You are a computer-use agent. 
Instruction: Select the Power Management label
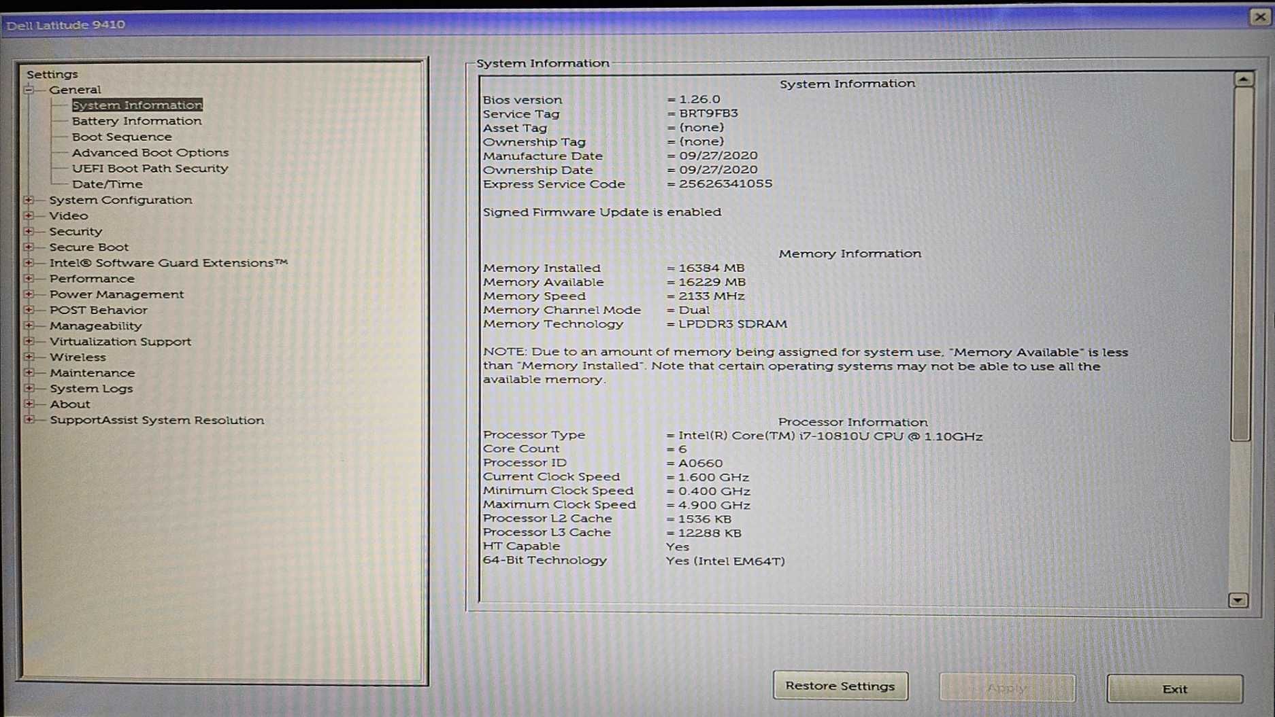pyautogui.click(x=116, y=294)
